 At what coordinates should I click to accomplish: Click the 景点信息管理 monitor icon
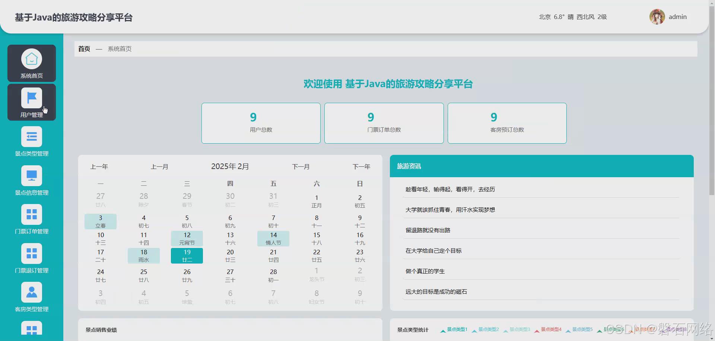(x=31, y=175)
